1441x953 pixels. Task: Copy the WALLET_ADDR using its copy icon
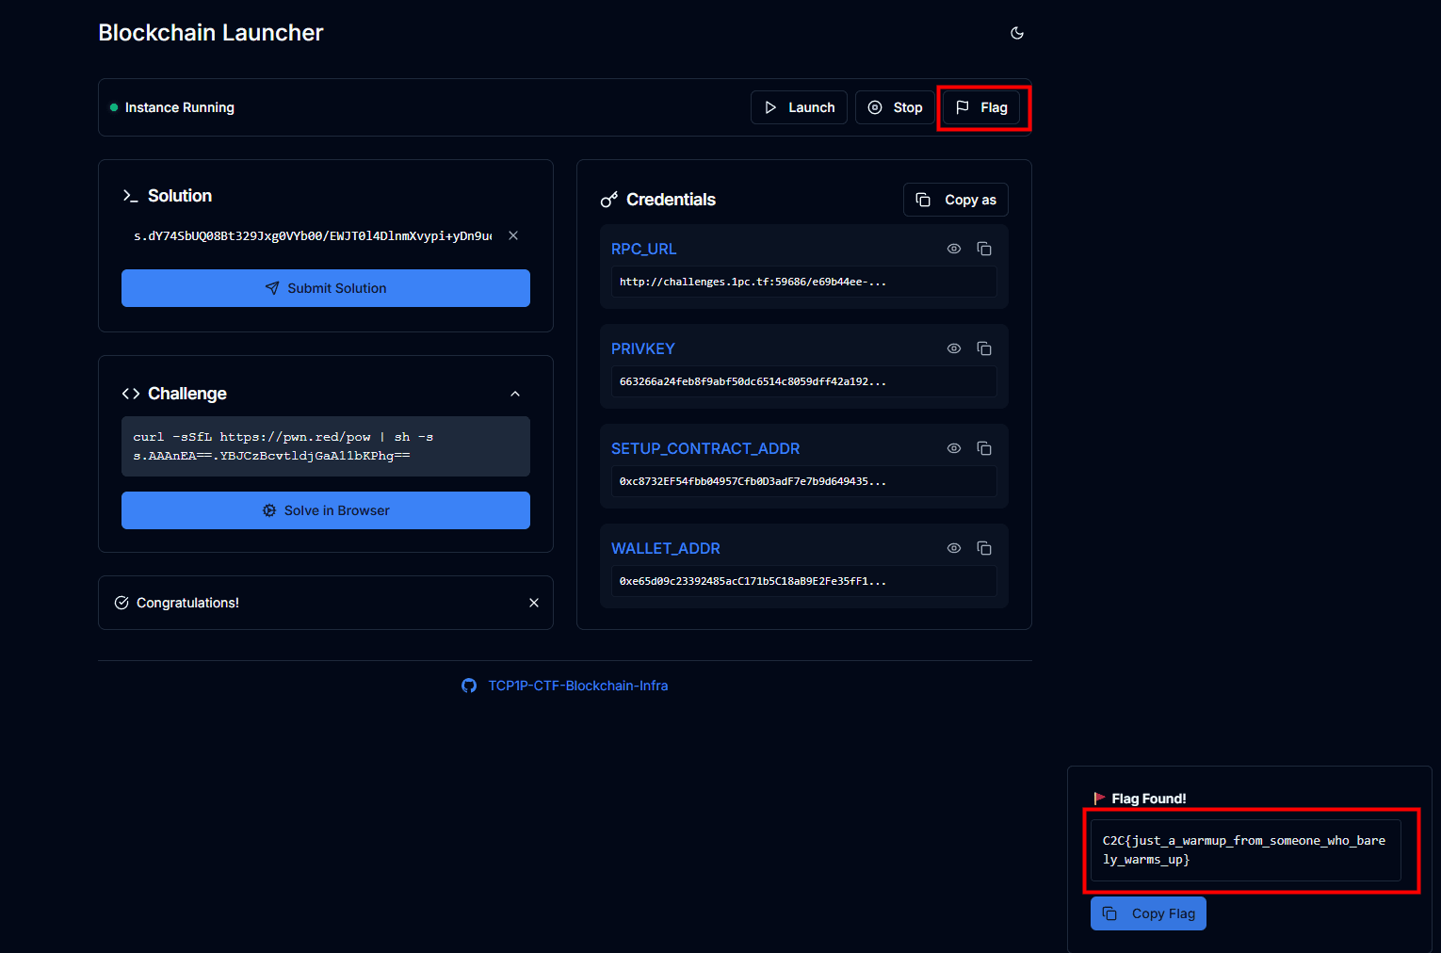click(984, 548)
